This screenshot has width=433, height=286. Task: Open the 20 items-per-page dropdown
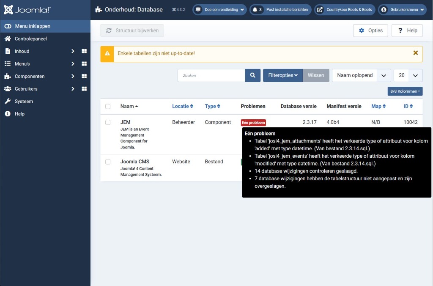click(408, 75)
